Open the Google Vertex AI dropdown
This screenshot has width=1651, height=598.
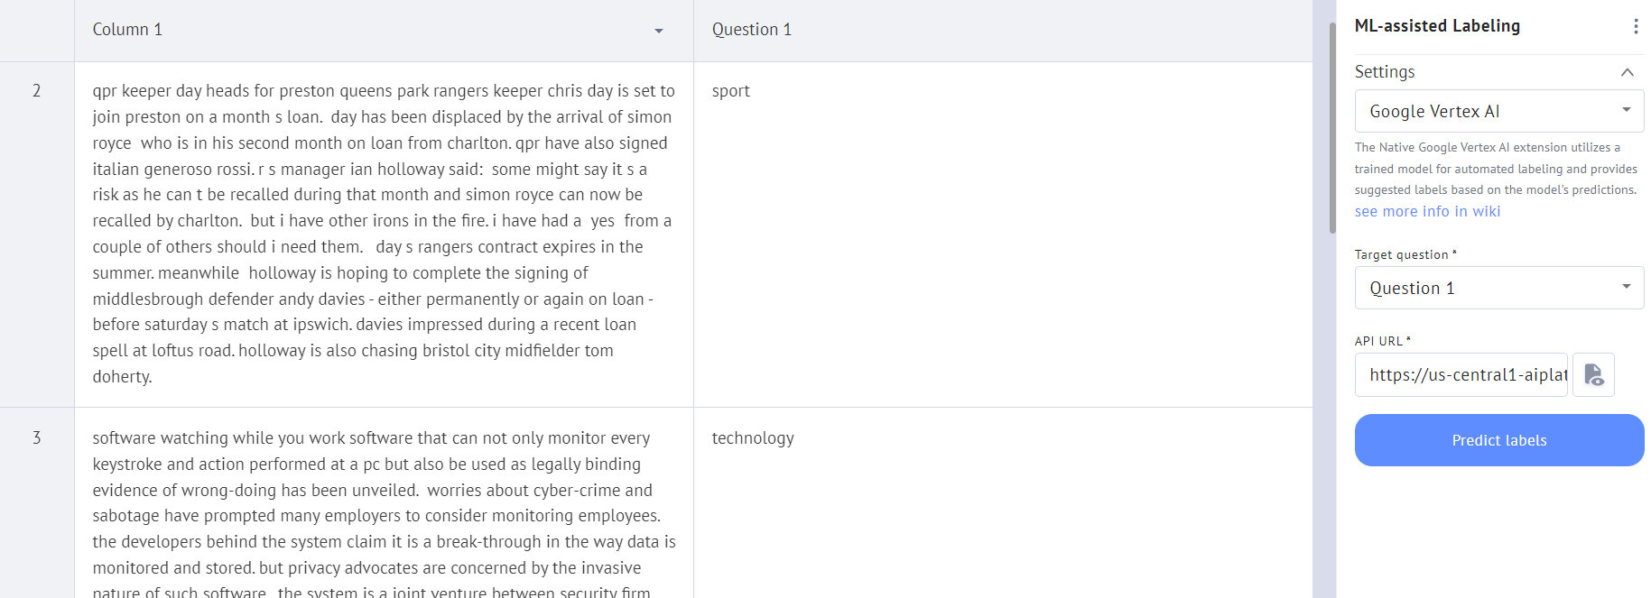pyautogui.click(x=1498, y=111)
